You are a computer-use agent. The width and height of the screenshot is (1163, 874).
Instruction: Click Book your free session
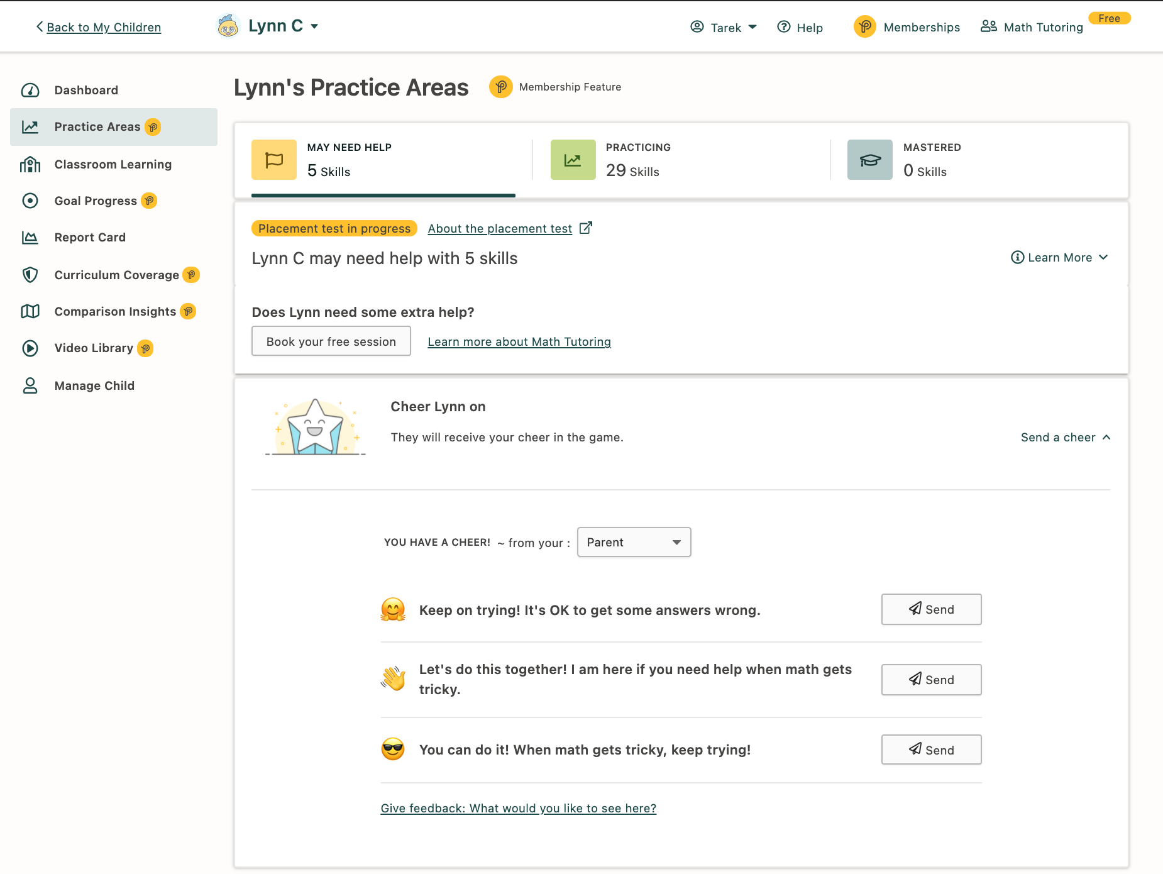[331, 341]
